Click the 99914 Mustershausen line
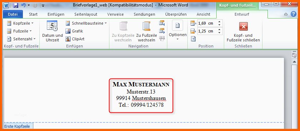Screen dimensions: 300x131 (x=141, y=98)
